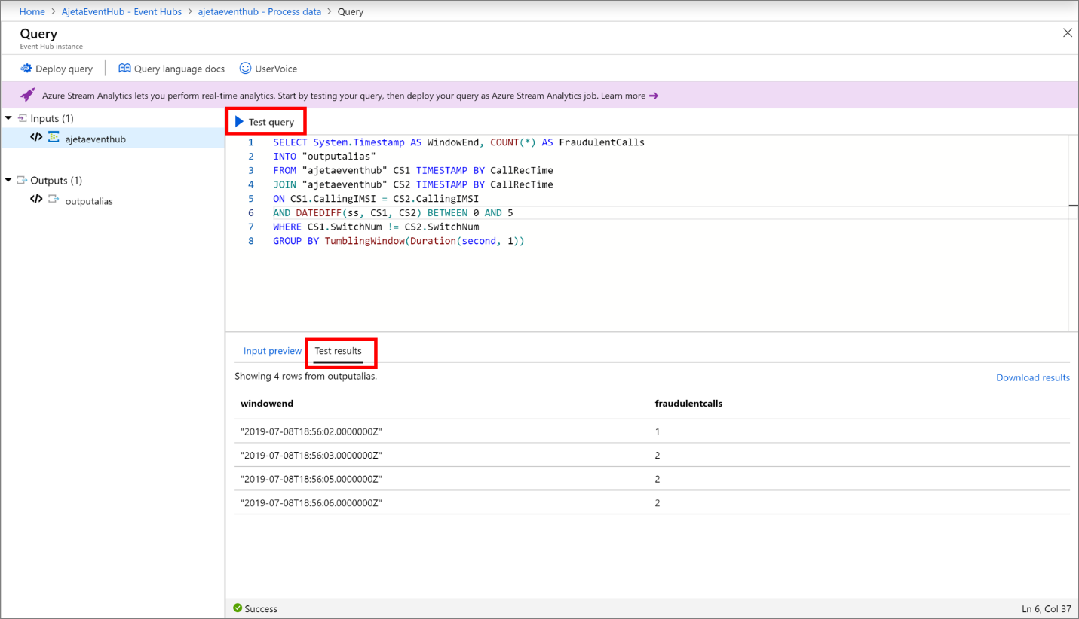The width and height of the screenshot is (1079, 619).
Task: Switch to the Input preview tab
Action: coord(272,351)
